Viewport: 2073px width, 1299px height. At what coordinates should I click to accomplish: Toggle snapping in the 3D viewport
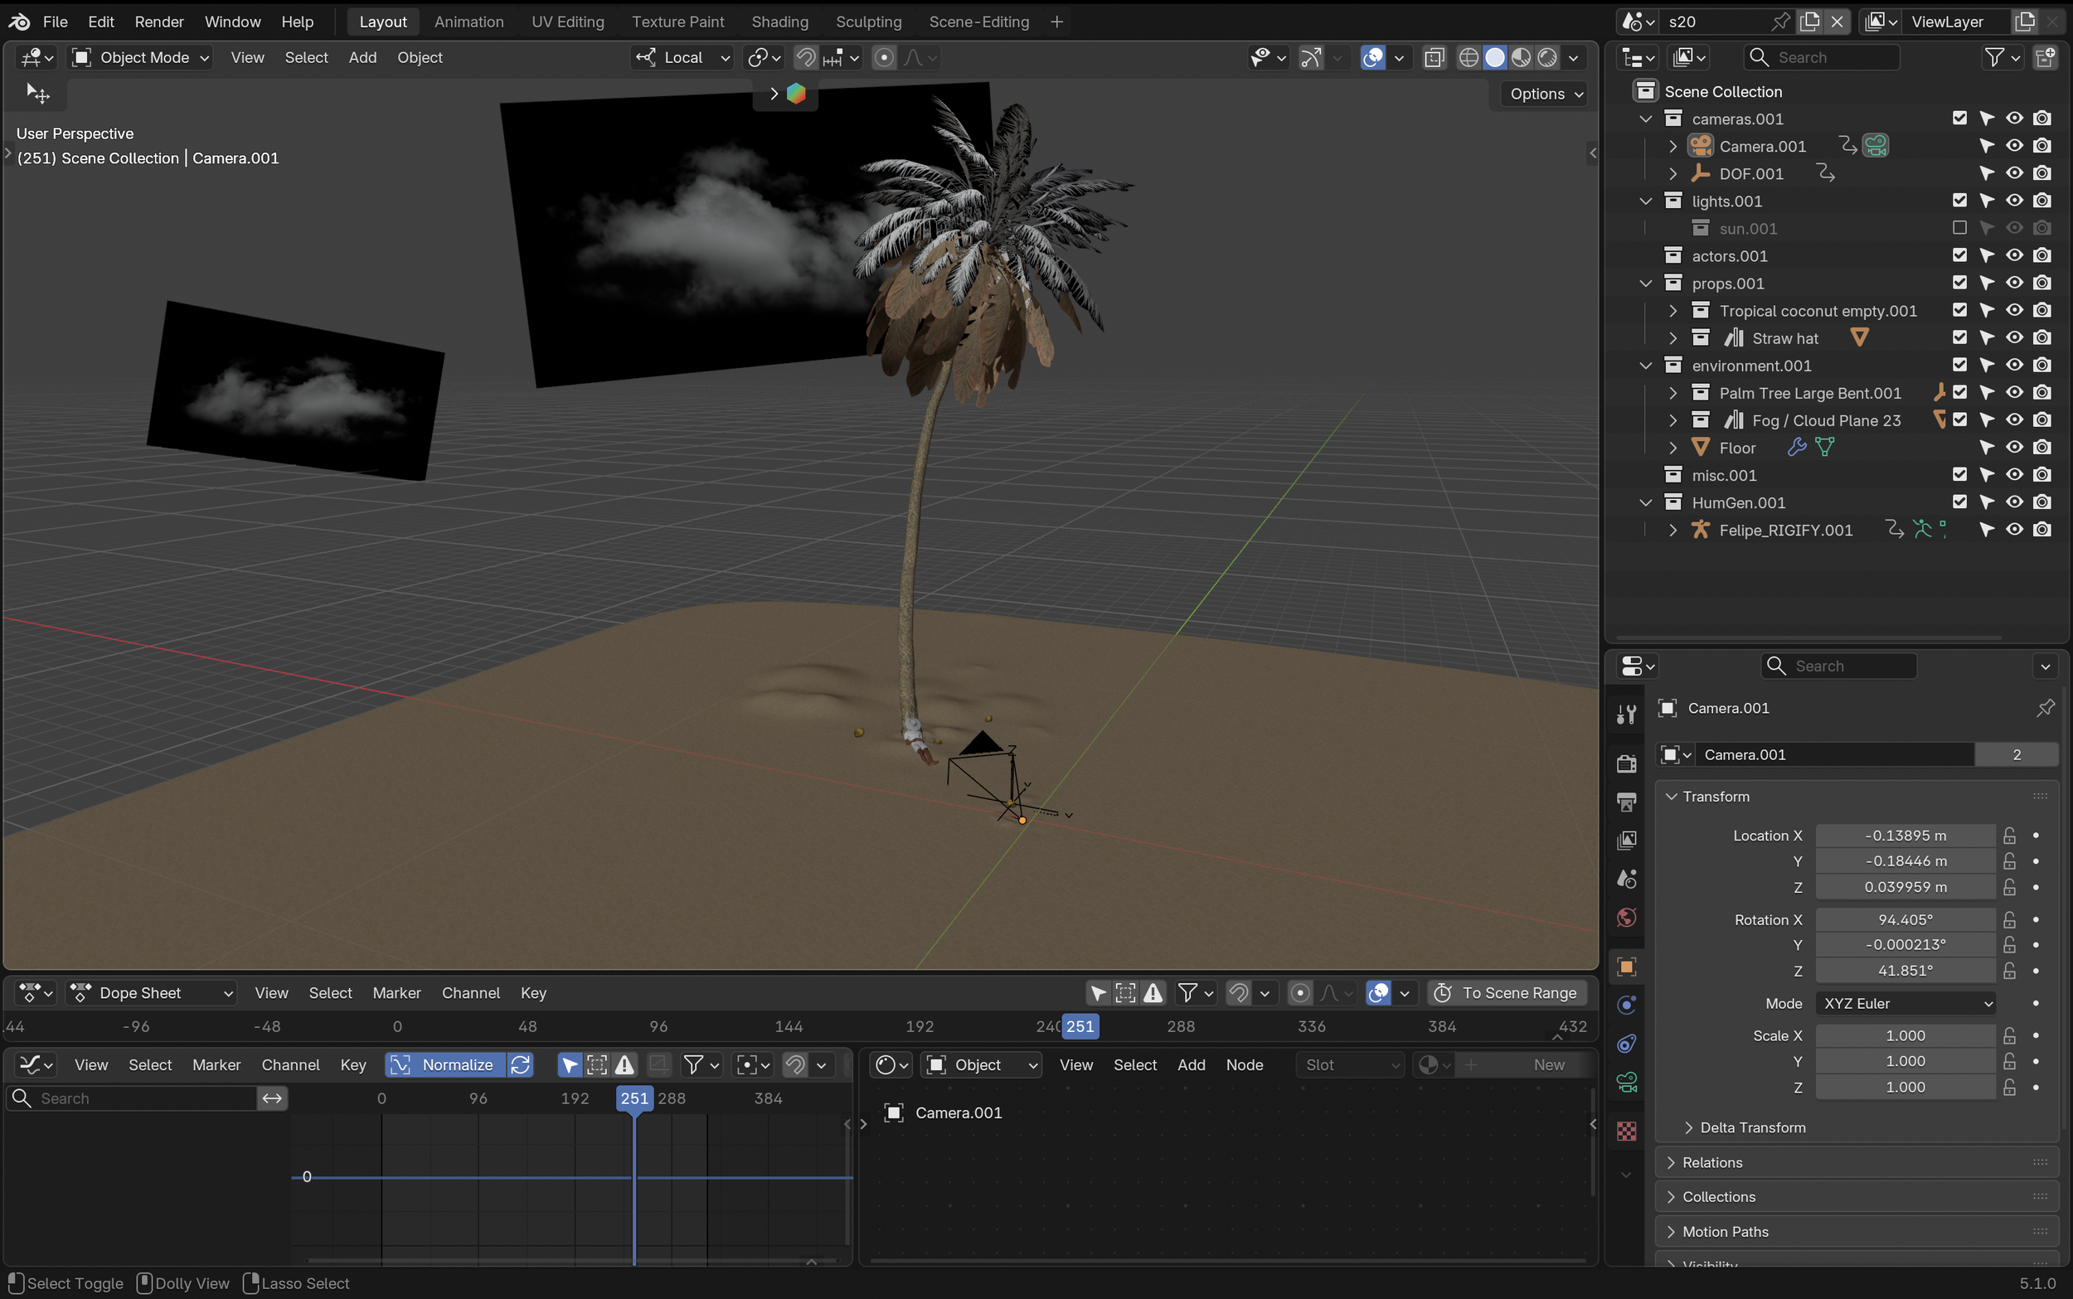(x=806, y=57)
